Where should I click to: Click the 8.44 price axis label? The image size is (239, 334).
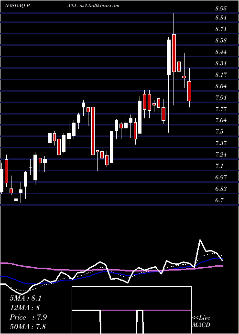[221, 52]
